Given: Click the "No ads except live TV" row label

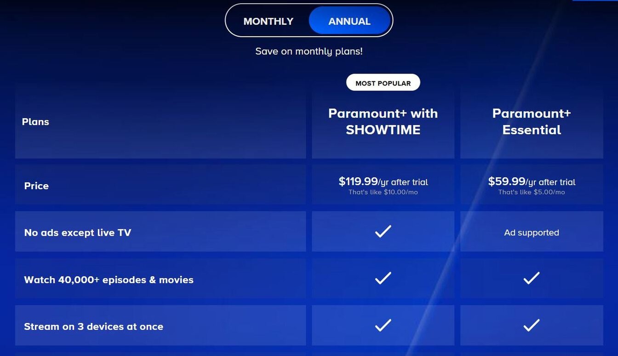Looking at the screenshot, I should [78, 232].
